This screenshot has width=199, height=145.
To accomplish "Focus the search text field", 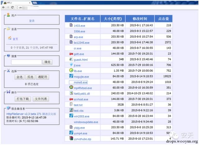I will pyautogui.click(x=26, y=62).
